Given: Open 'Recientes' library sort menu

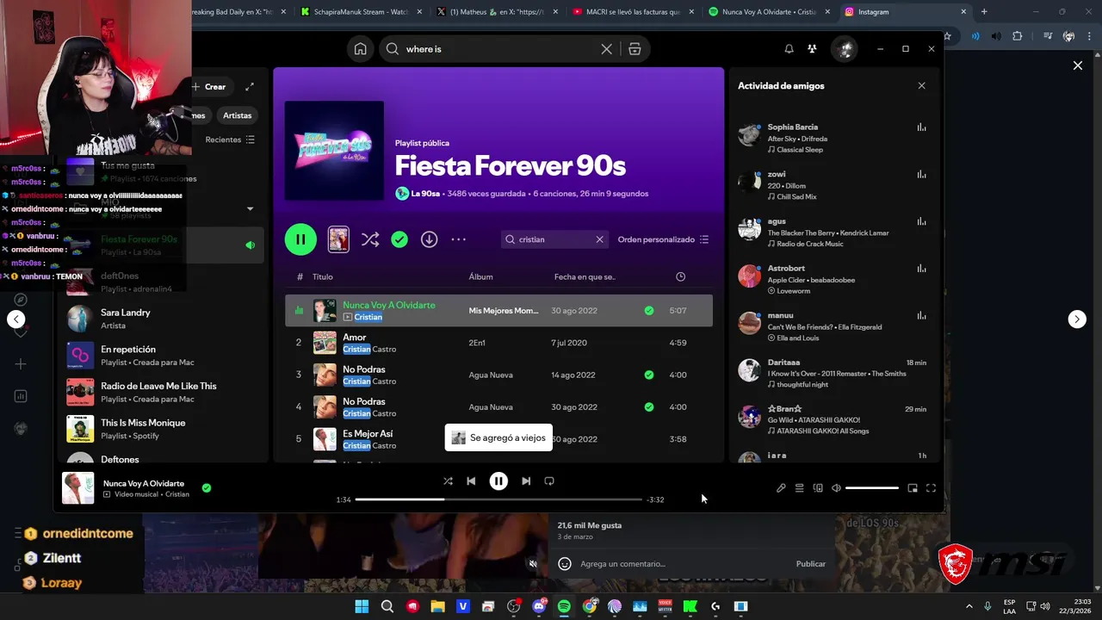Looking at the screenshot, I should click(230, 139).
